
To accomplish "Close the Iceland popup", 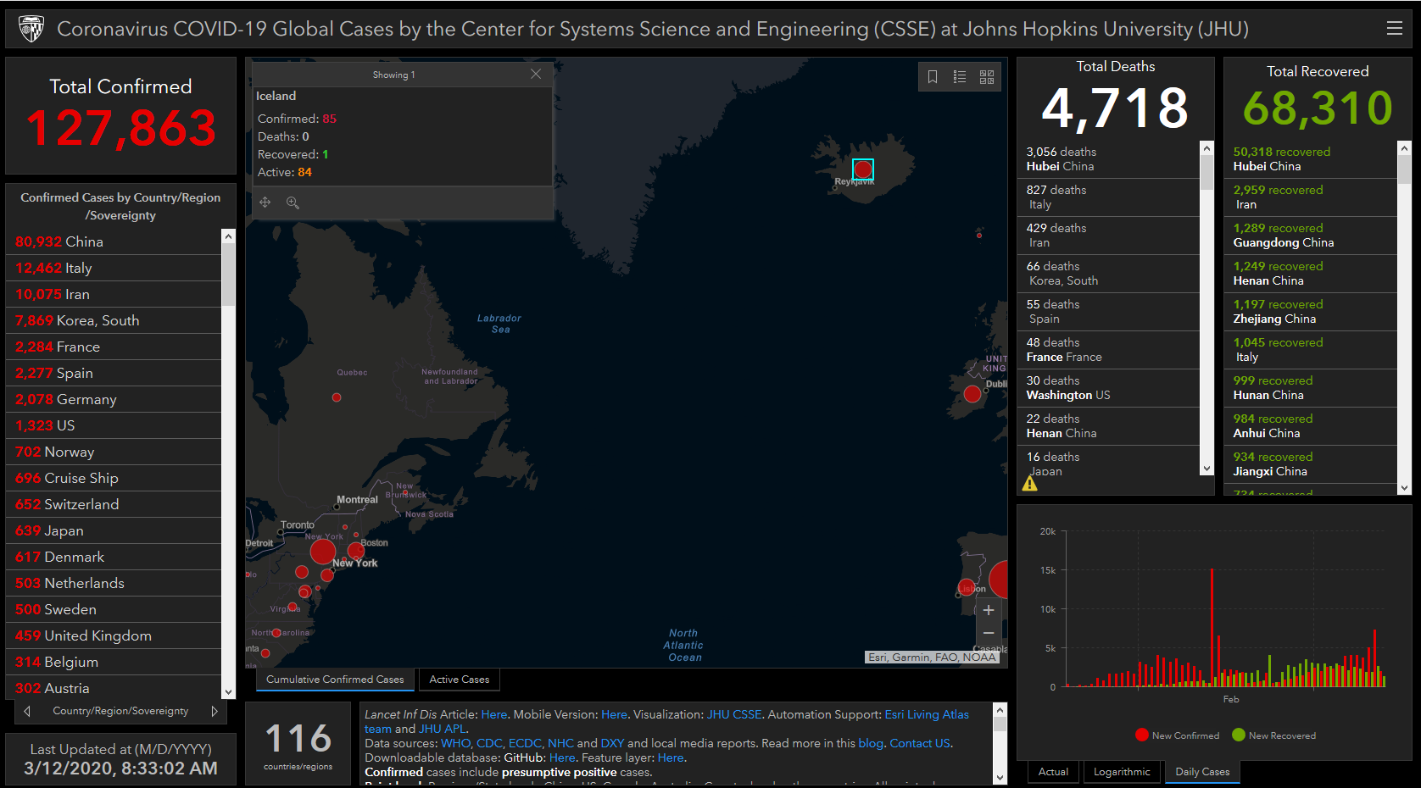I will [536, 75].
